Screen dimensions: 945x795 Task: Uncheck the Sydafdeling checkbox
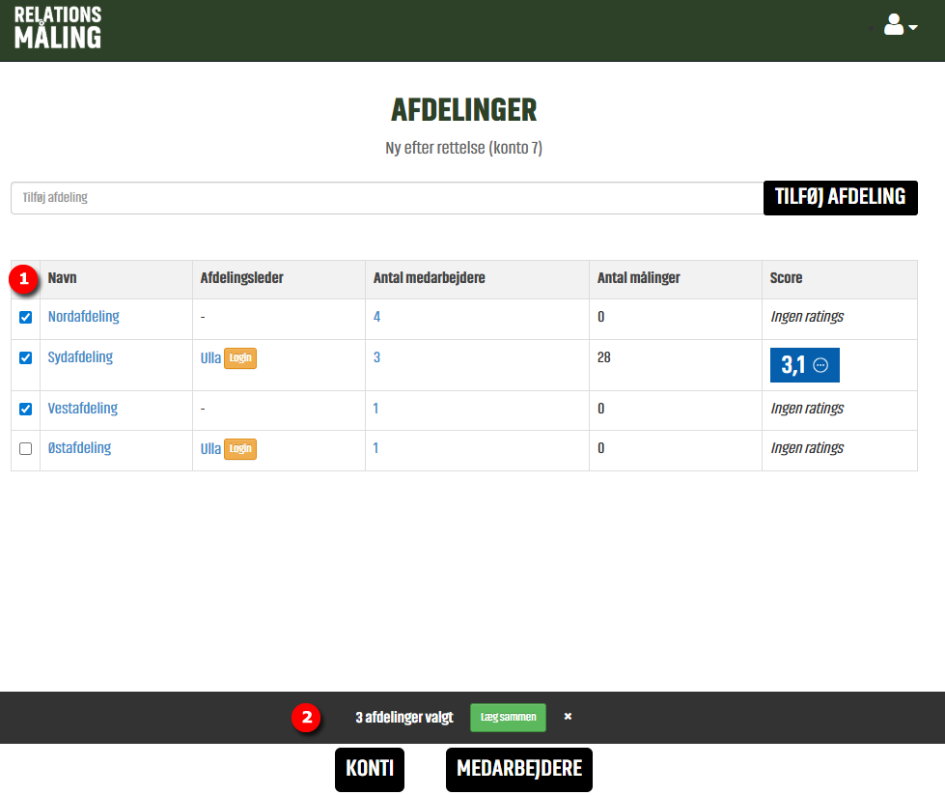tap(26, 357)
